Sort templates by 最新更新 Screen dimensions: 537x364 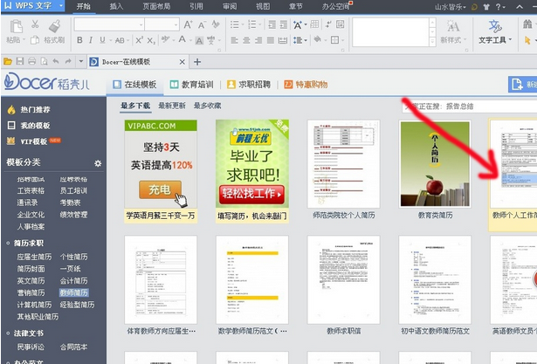(172, 106)
